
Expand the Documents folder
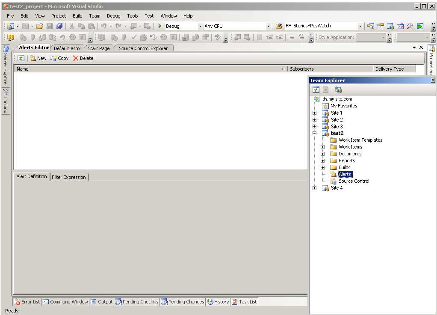(x=322, y=154)
